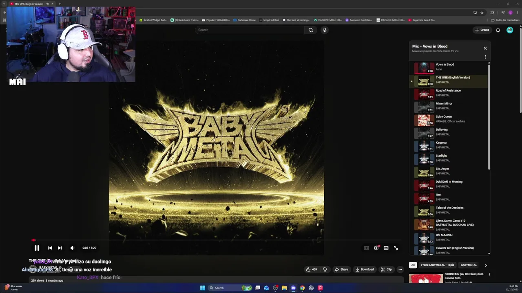Screen dimensions: 522x293
Task: Open Script Tail Beat bookmark
Action: (269, 20)
